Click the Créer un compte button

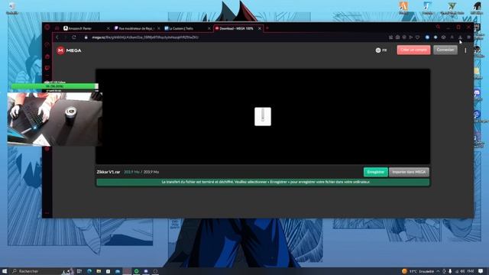(413, 50)
